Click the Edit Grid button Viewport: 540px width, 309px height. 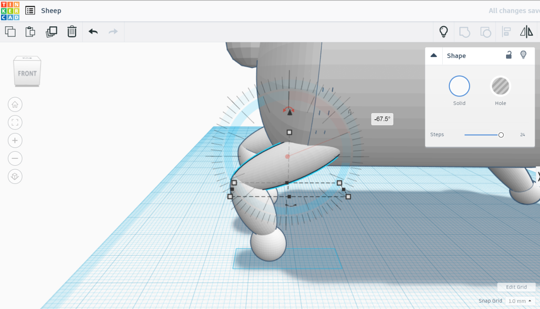tap(516, 287)
